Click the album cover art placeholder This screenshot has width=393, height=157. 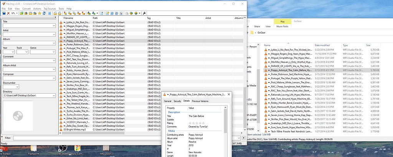[18, 116]
